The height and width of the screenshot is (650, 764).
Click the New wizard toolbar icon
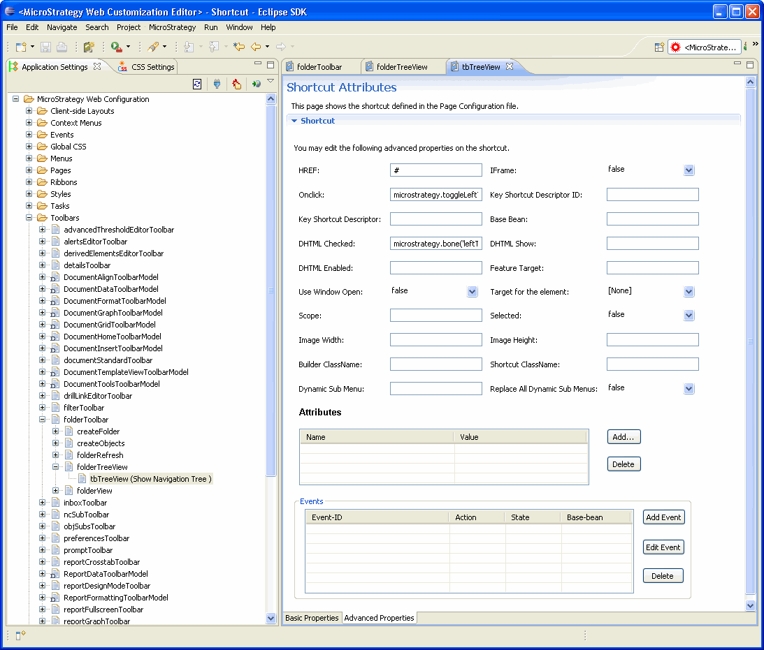(x=21, y=47)
